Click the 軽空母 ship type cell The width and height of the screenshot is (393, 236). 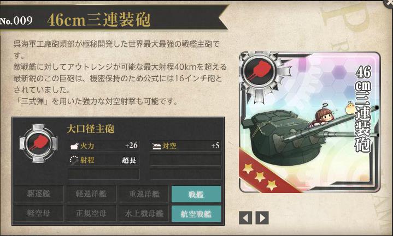click(x=39, y=214)
